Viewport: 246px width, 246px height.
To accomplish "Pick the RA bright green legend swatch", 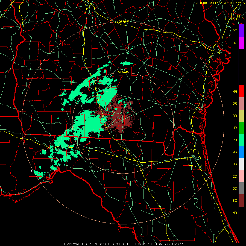I will pyautogui.click(x=241, y=140).
